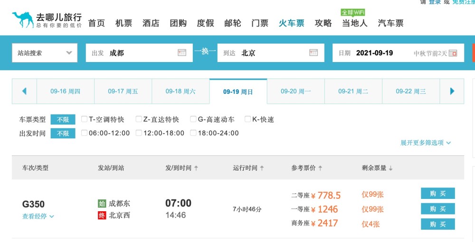Sort by remaining tickets arrow
Image resolution: width=475 pixels, height=242 pixels.
pyautogui.click(x=390, y=168)
